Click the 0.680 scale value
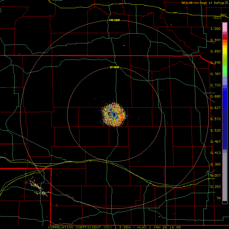 click(216, 96)
